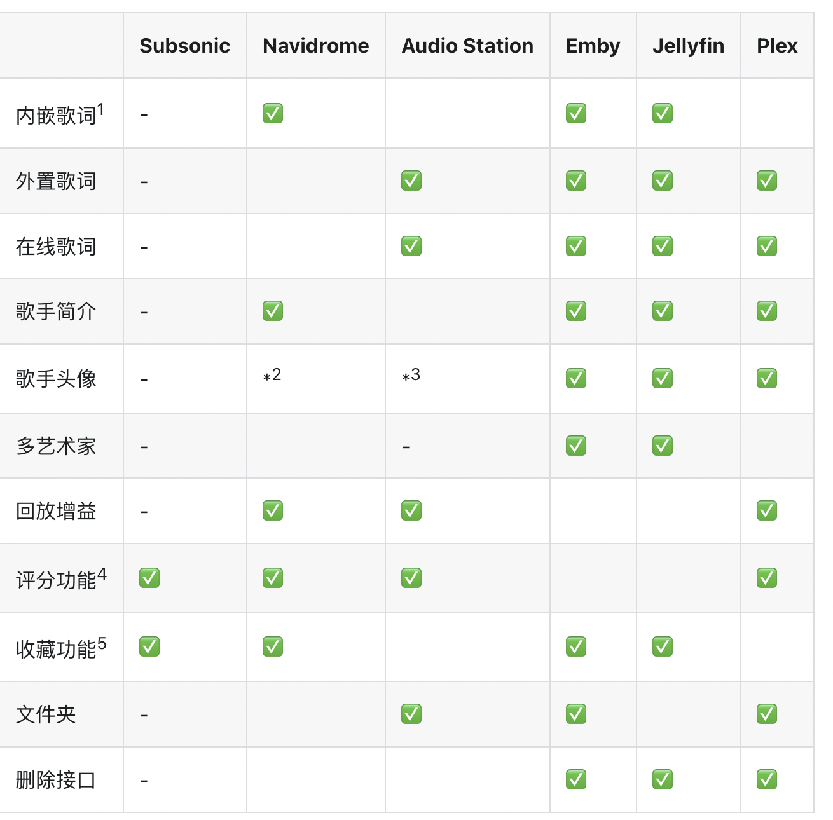
Task: Click Jellyfin checkmark in 多艺术家 row
Action: click(663, 446)
